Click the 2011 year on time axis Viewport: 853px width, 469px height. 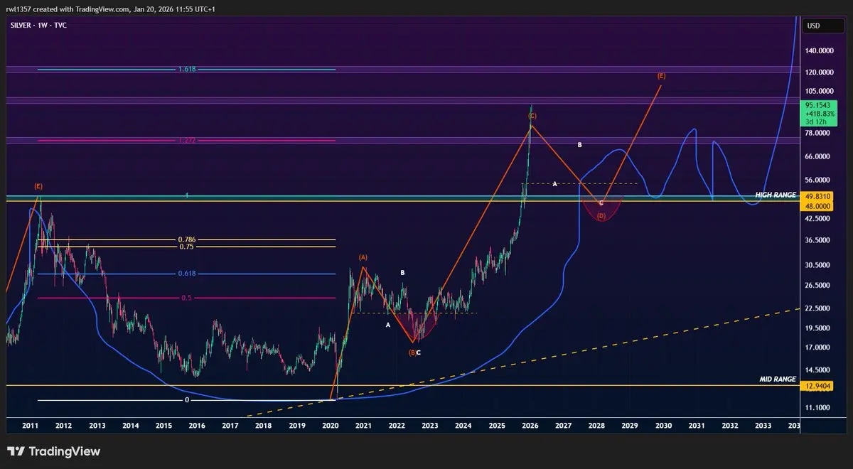[x=30, y=426]
